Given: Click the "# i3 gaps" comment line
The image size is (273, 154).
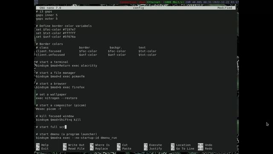Looking at the screenshot, I should pyautogui.click(x=44, y=12).
